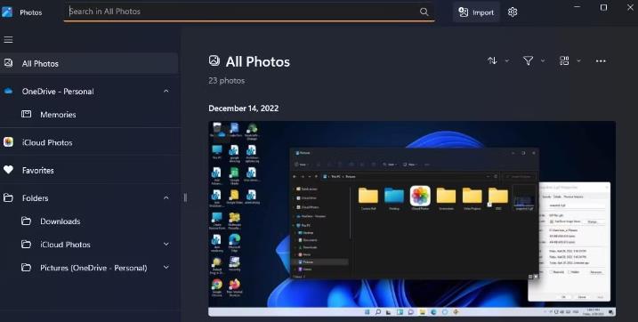This screenshot has height=322, width=638.
Task: Click the OneDrive cloud icon
Action: pos(8,91)
